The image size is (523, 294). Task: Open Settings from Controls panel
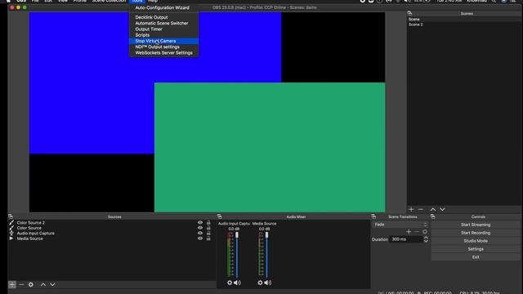pyautogui.click(x=476, y=249)
